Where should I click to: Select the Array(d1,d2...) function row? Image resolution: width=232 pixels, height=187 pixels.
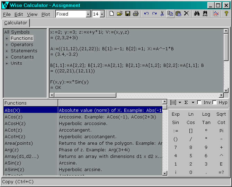click(83, 157)
